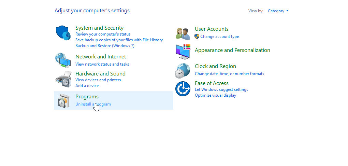Click the Hardware and Sound printer icon
348x166 pixels.
[x=63, y=79]
